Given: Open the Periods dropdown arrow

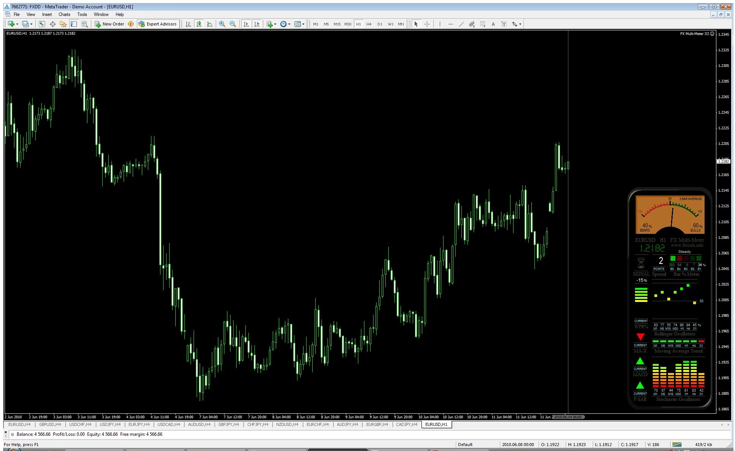Looking at the screenshot, I should [289, 24].
